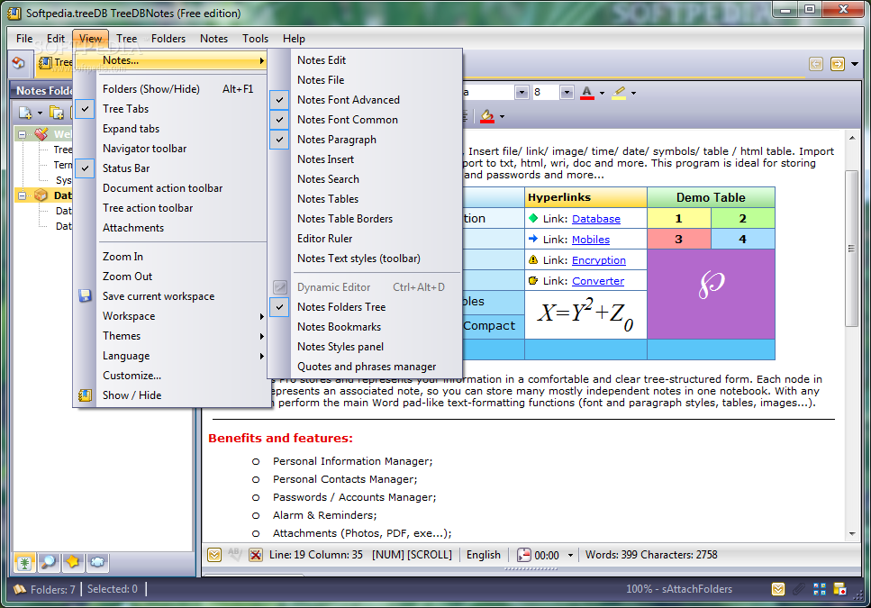871x608 pixels.
Task: Click the document scrollbar down arrow
Action: coord(852,534)
